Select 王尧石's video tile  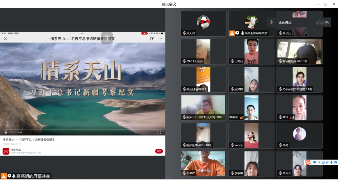coord(251,52)
